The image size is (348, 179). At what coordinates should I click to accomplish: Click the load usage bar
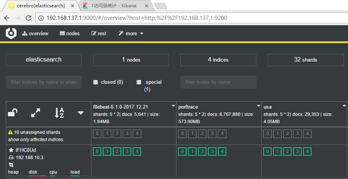click(80, 176)
